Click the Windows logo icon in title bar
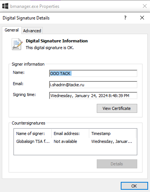The height and width of the screenshot is (192, 150). click(x=5, y=6)
